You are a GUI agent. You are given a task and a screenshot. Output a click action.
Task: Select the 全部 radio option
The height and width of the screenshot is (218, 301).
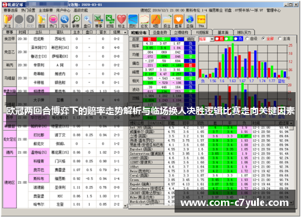pyautogui.click(x=264, y=39)
